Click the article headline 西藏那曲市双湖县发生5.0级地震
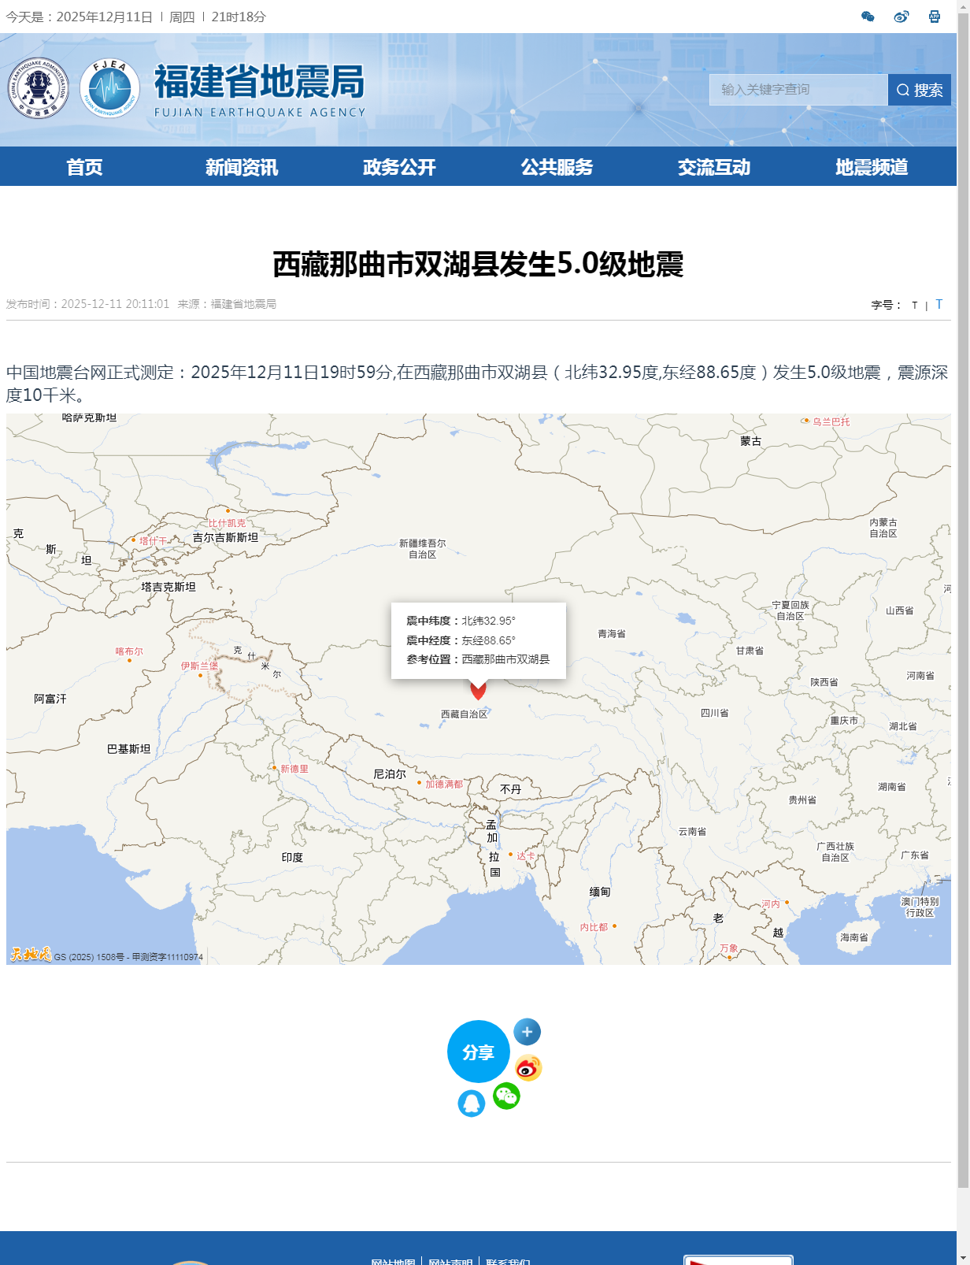This screenshot has width=970, height=1265. point(478,264)
